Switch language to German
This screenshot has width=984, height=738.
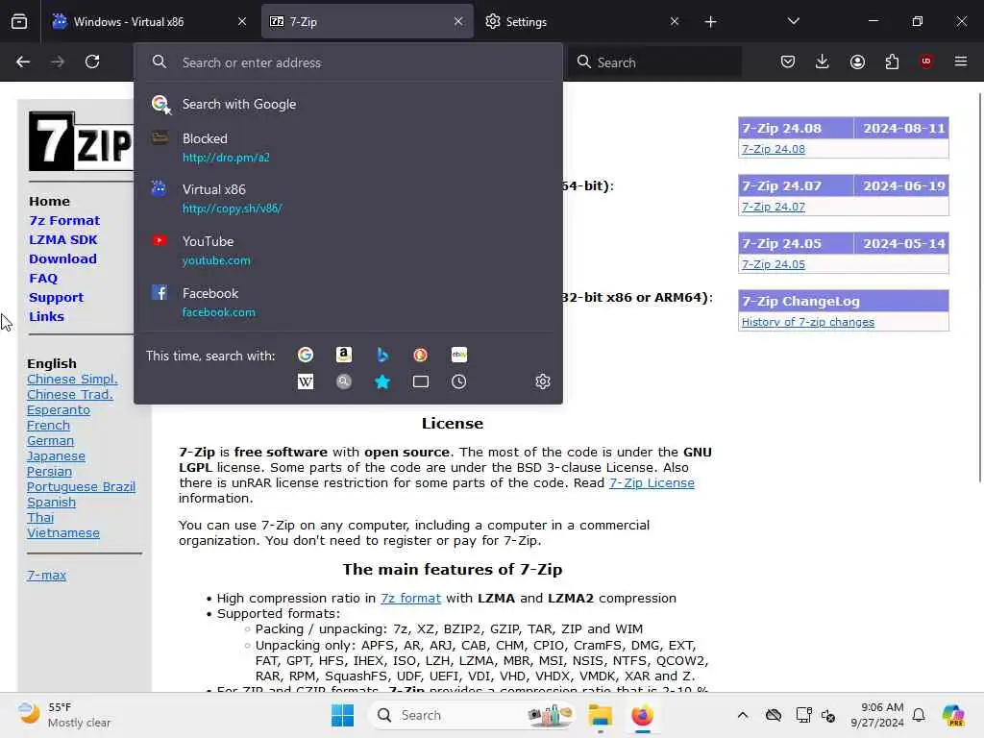click(50, 440)
